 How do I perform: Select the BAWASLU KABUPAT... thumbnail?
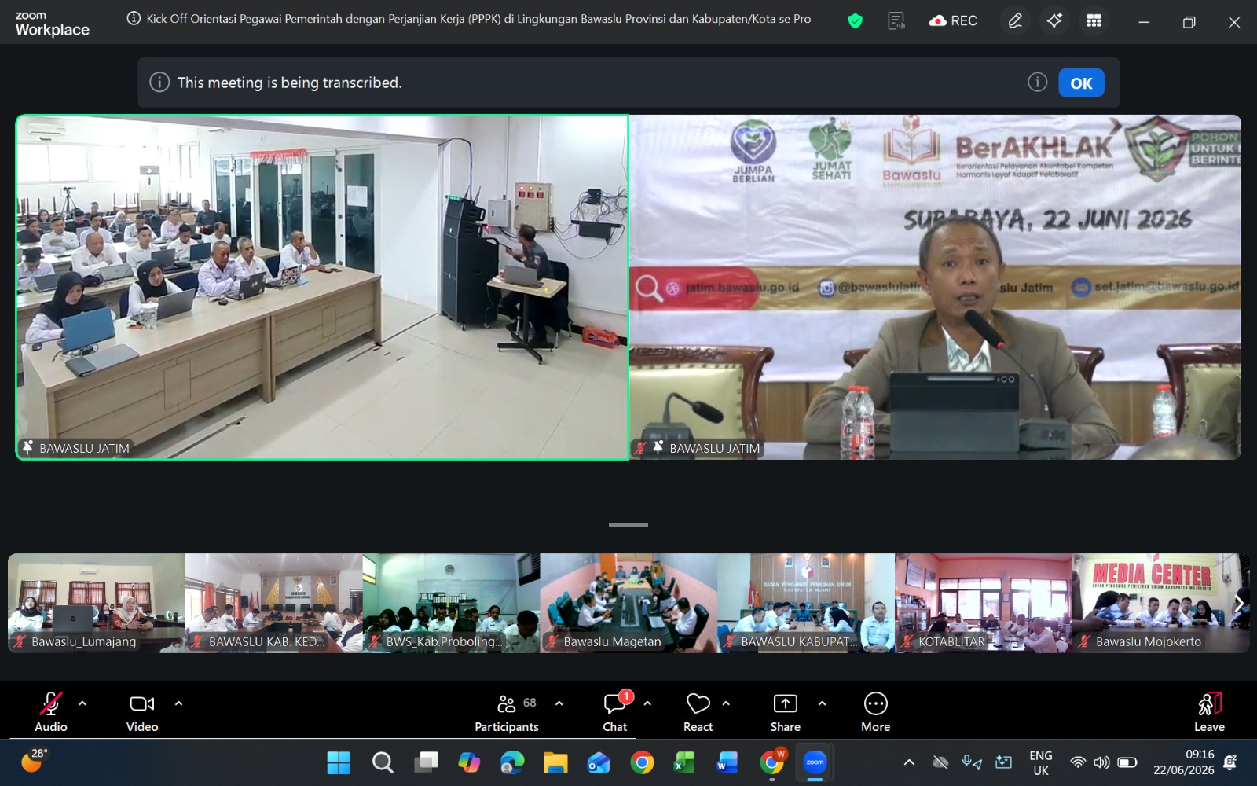[807, 603]
